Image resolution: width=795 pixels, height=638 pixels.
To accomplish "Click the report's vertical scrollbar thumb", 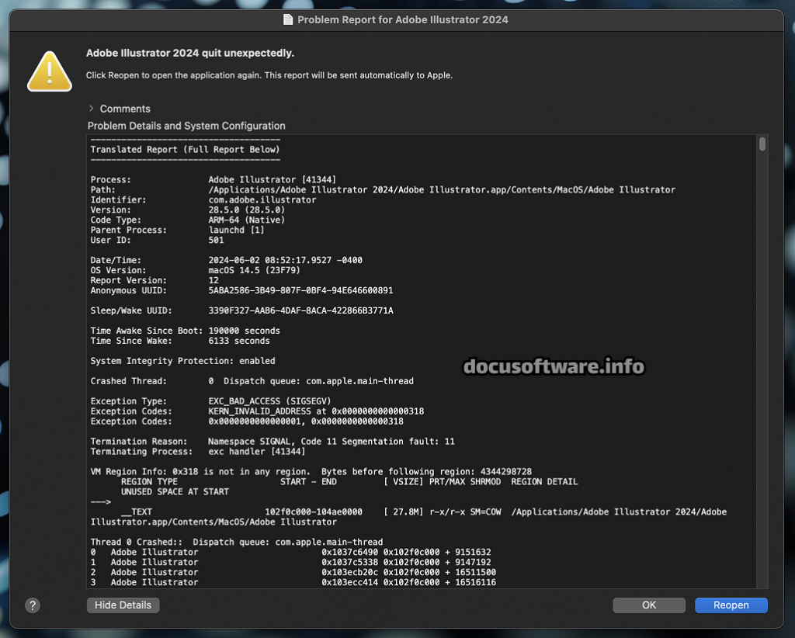I will coord(762,144).
